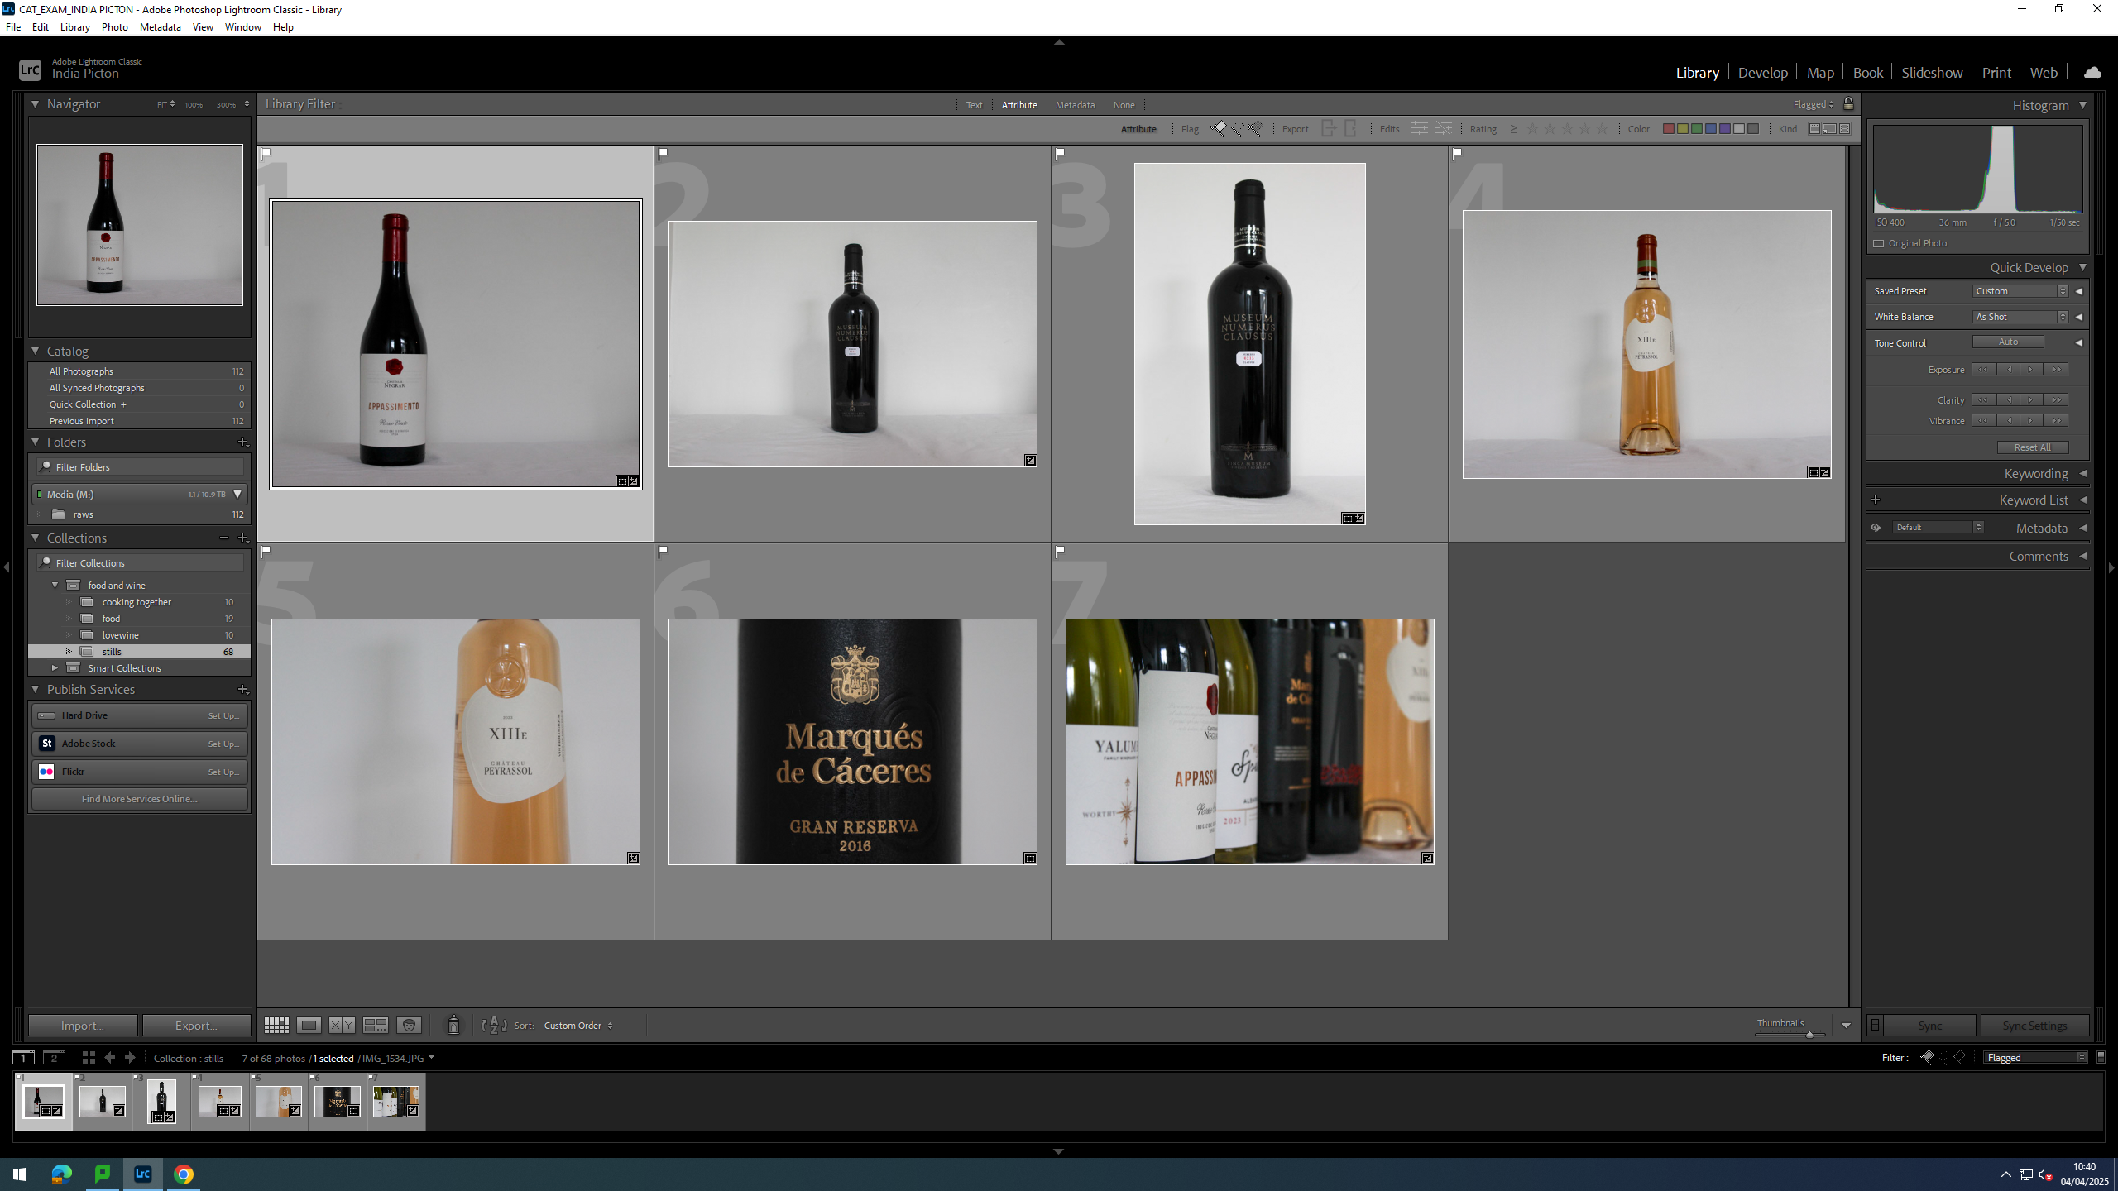Click Find More Services Online
Image resolution: width=2118 pixels, height=1191 pixels.
tap(139, 799)
